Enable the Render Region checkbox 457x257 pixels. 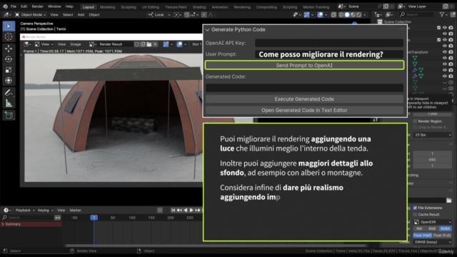[x=415, y=121]
